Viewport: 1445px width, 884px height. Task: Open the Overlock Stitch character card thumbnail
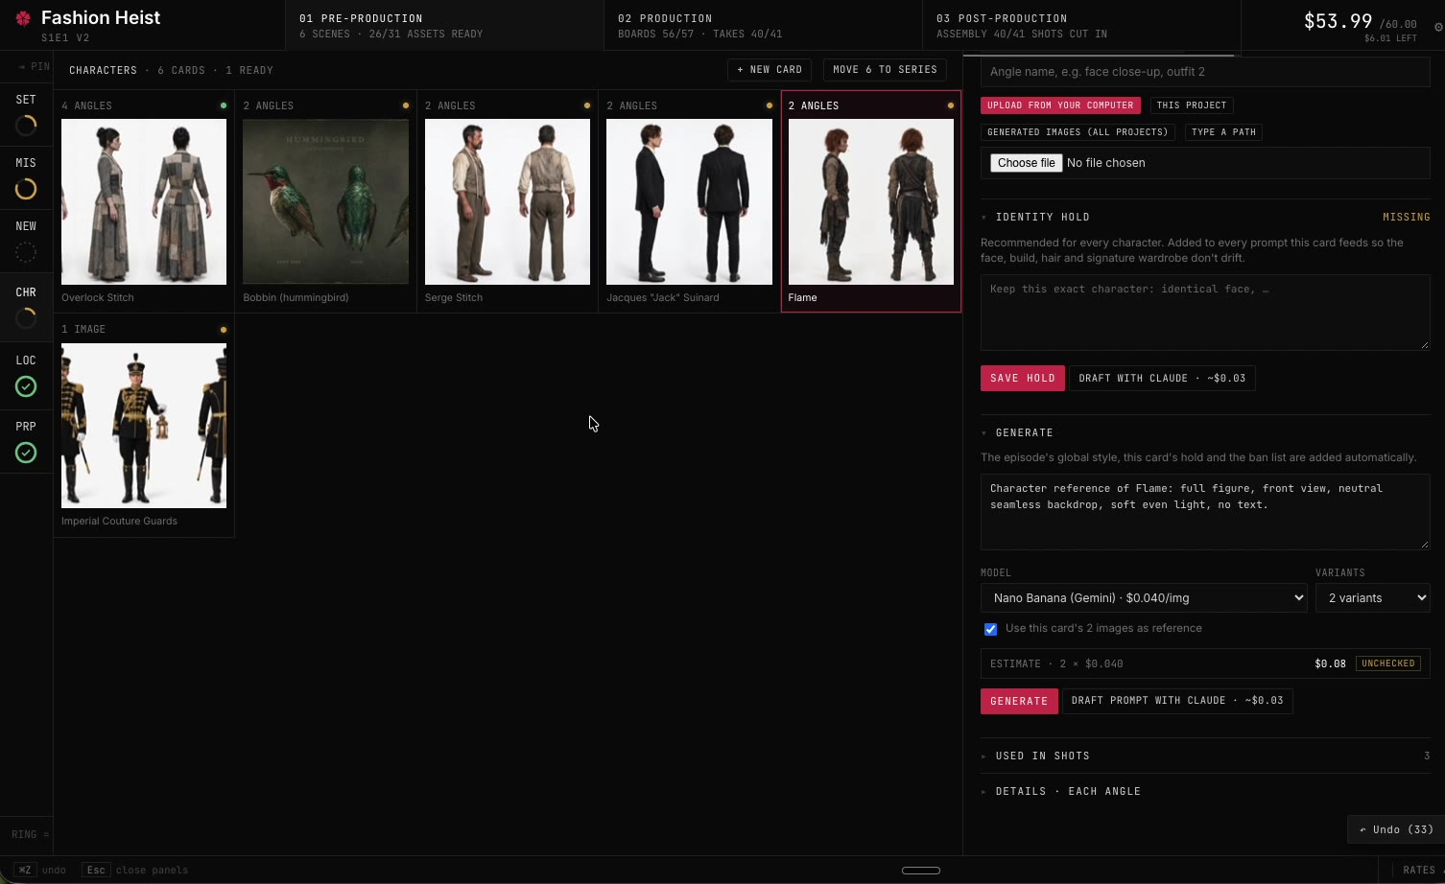coord(144,202)
